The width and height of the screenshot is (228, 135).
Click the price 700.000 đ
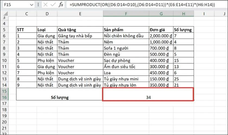tap(161, 48)
